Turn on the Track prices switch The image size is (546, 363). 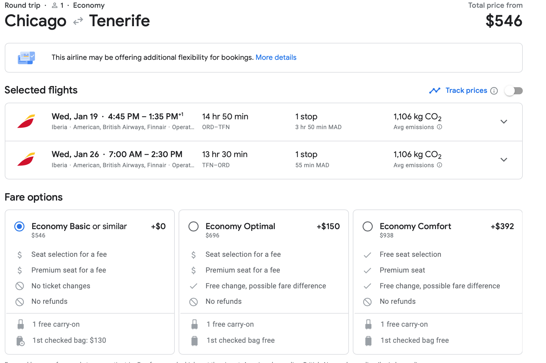[514, 91]
